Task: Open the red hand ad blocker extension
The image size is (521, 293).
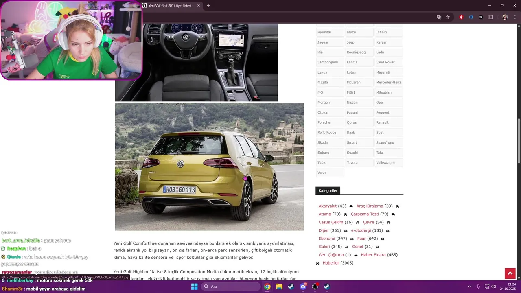Action: 461,17
